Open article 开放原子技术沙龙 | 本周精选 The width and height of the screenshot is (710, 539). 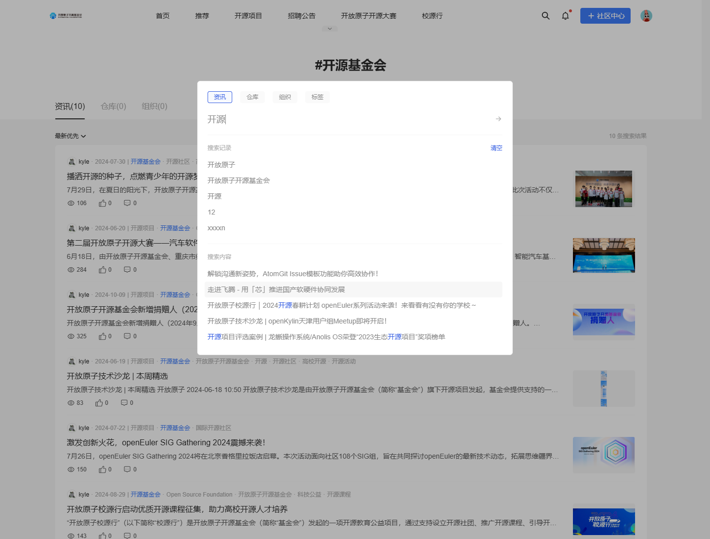[x=117, y=376]
